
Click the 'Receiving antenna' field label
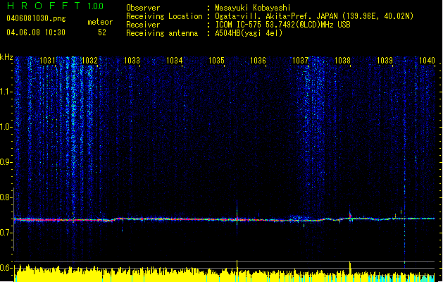pos(162,33)
